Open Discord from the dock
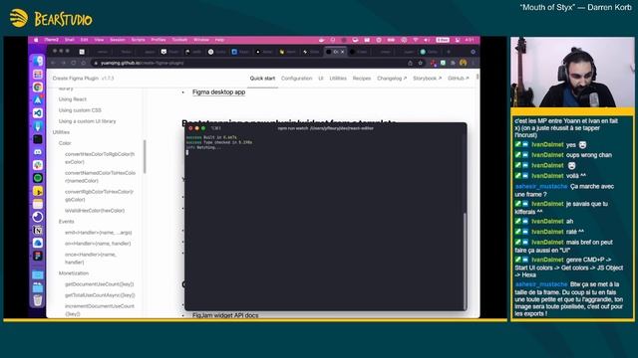638x358 pixels. point(38,152)
